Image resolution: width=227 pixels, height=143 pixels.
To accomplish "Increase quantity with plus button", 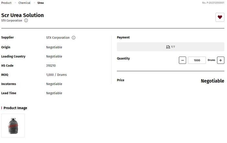I will (221, 60).
